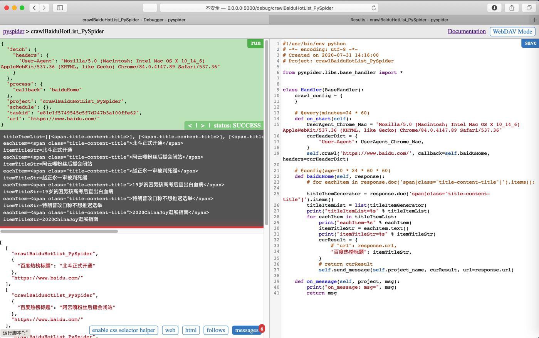Switch to the follows tab
Viewport: 539px width, 338px height.
click(216, 330)
